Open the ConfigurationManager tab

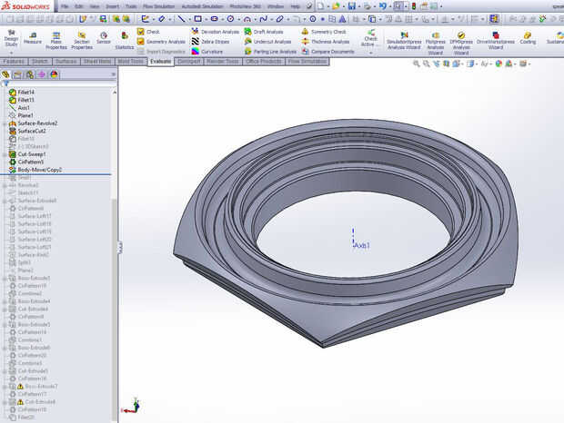point(30,74)
